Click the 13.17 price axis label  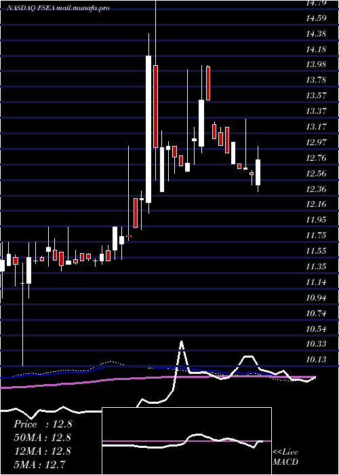(317, 127)
